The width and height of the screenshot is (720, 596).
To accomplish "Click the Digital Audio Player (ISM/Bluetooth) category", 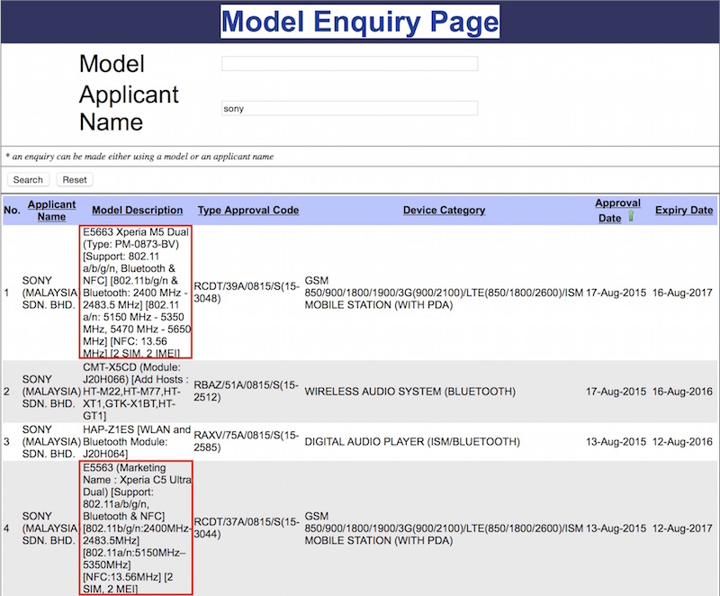I will (x=412, y=442).
